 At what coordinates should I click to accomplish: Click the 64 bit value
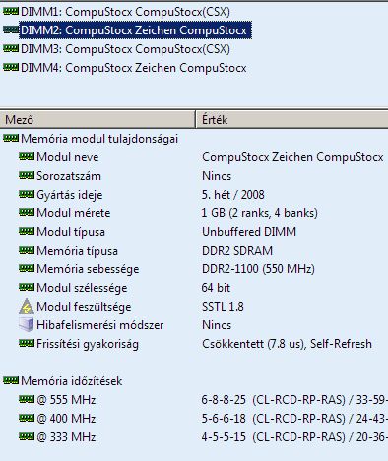pos(216,288)
